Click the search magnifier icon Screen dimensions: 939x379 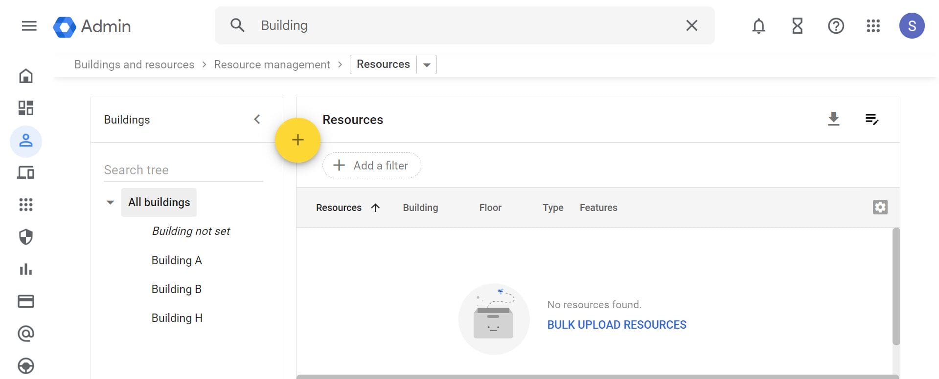click(x=237, y=25)
